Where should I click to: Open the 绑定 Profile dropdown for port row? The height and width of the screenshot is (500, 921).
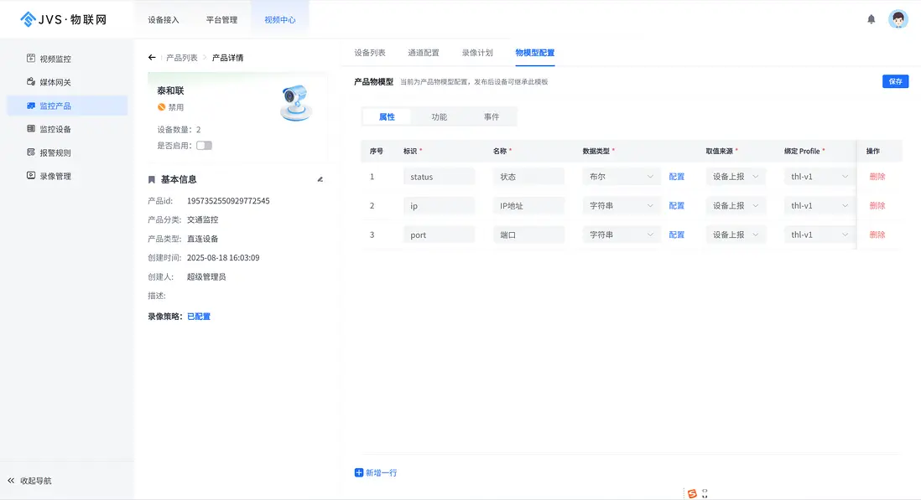tap(818, 235)
